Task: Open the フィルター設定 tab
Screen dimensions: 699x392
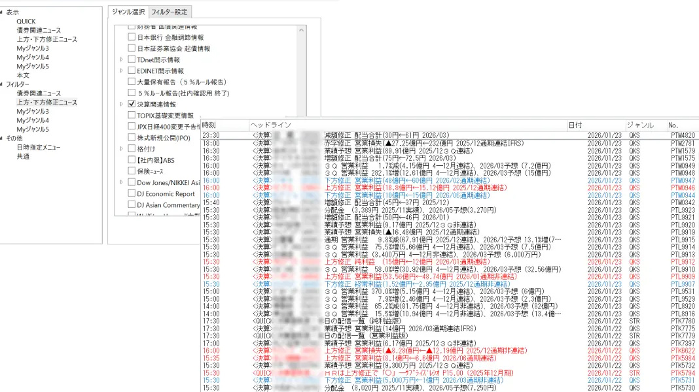Action: [170, 12]
